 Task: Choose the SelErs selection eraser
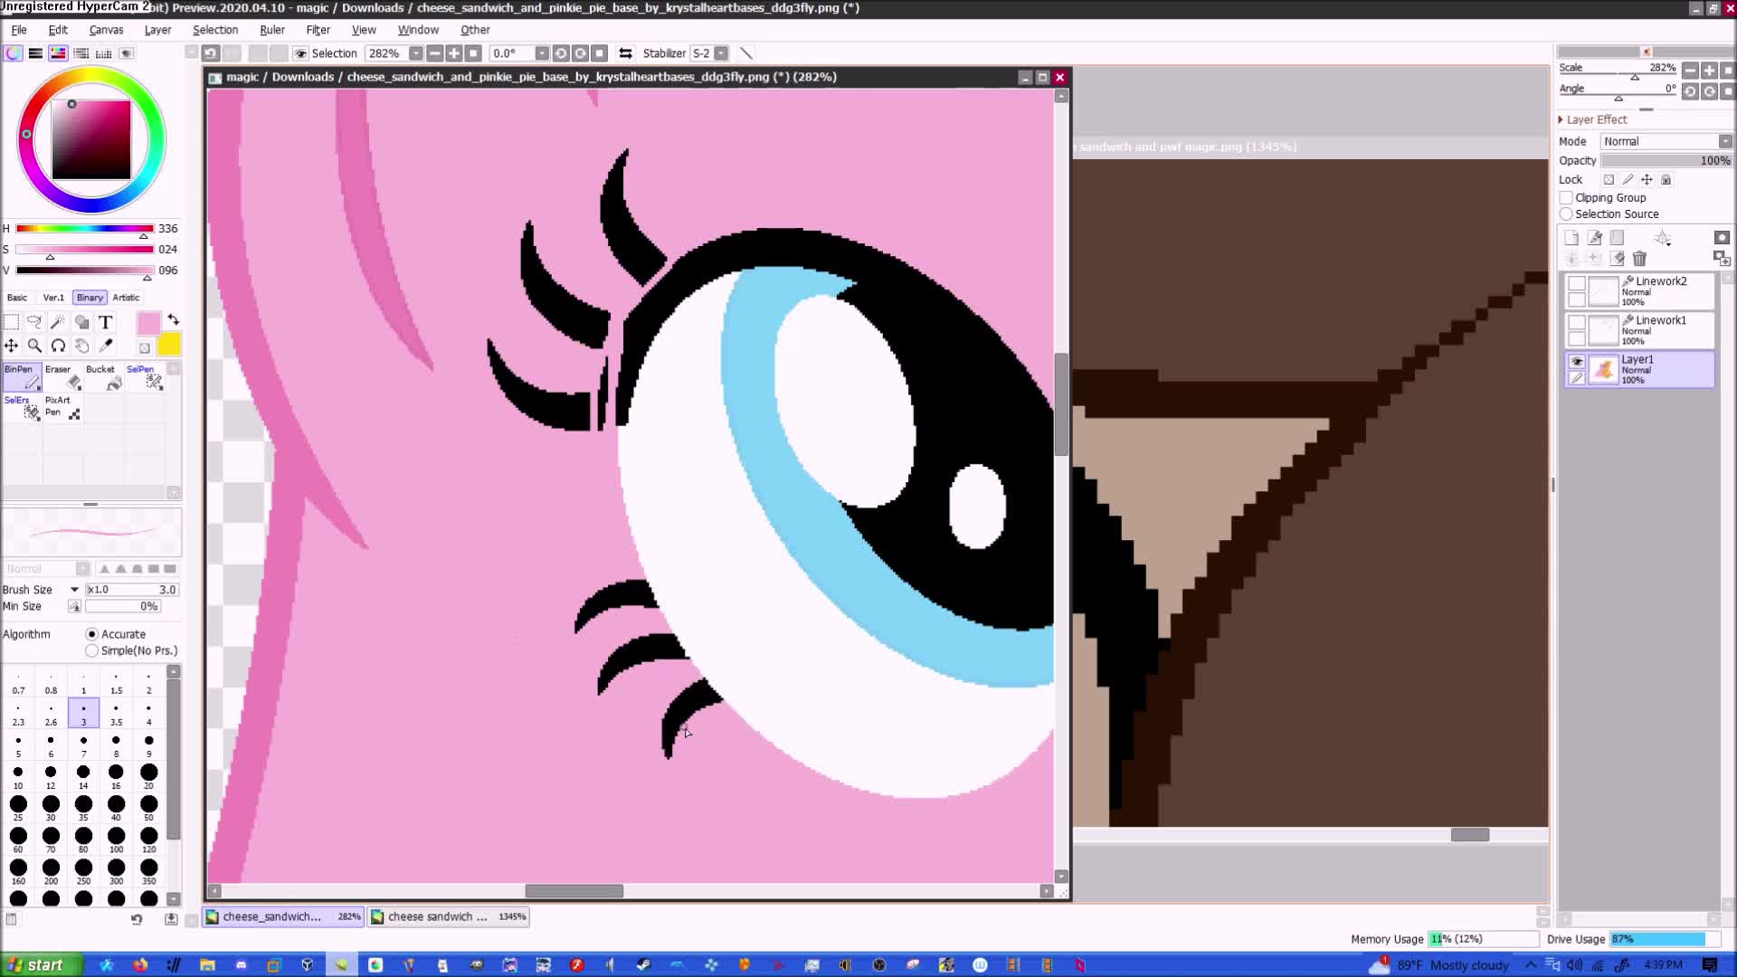[22, 408]
